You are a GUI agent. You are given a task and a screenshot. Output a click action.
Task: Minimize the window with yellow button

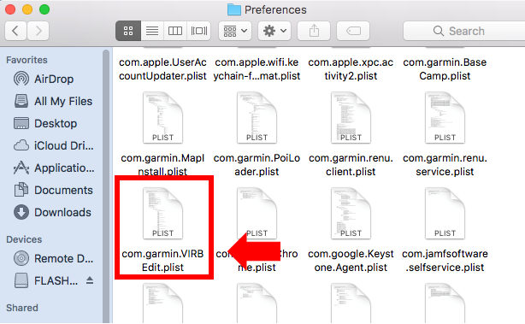(27, 9)
